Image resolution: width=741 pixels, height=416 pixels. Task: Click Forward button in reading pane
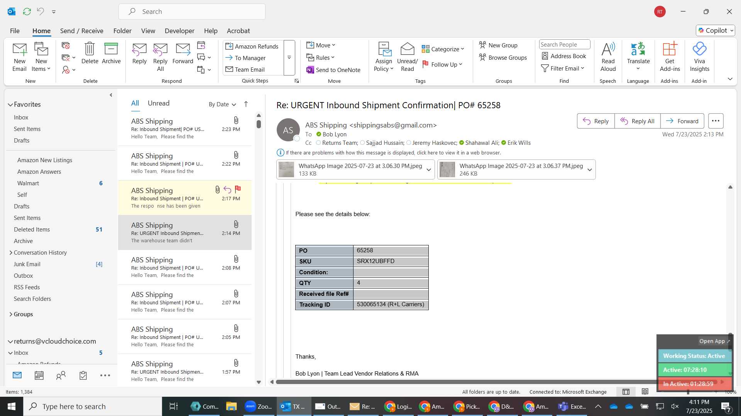[682, 121]
